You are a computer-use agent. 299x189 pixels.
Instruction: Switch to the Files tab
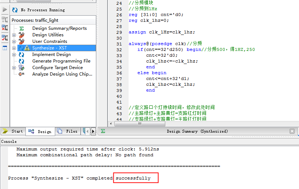(x=68, y=131)
